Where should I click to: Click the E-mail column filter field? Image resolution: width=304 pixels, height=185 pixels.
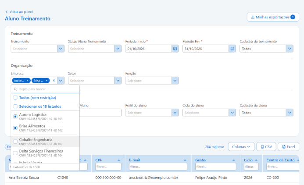(x=158, y=167)
